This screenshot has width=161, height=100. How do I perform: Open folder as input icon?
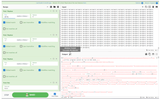(146, 7)
